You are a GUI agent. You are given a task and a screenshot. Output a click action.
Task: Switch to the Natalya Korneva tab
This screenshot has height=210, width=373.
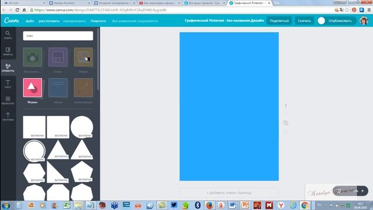pyautogui.click(x=69, y=3)
